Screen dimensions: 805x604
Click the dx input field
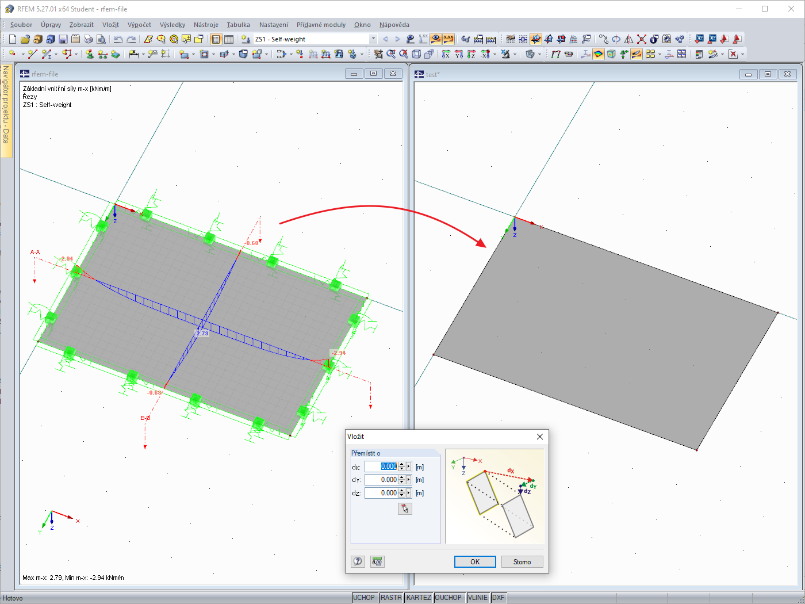click(x=381, y=467)
